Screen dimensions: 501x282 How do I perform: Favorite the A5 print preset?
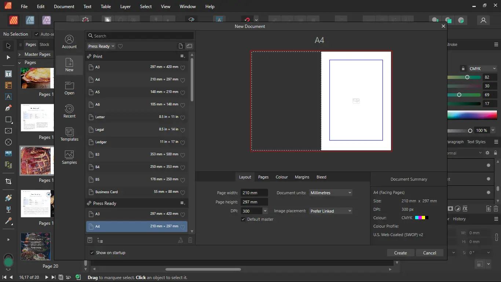point(183,92)
